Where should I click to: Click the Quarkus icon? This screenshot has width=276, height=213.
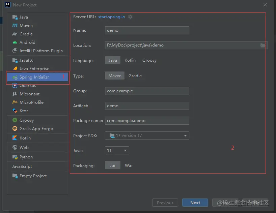15,86
